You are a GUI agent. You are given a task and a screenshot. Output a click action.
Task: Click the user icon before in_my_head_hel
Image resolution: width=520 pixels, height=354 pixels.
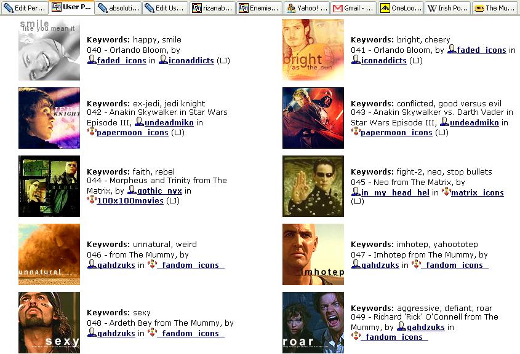coord(356,192)
